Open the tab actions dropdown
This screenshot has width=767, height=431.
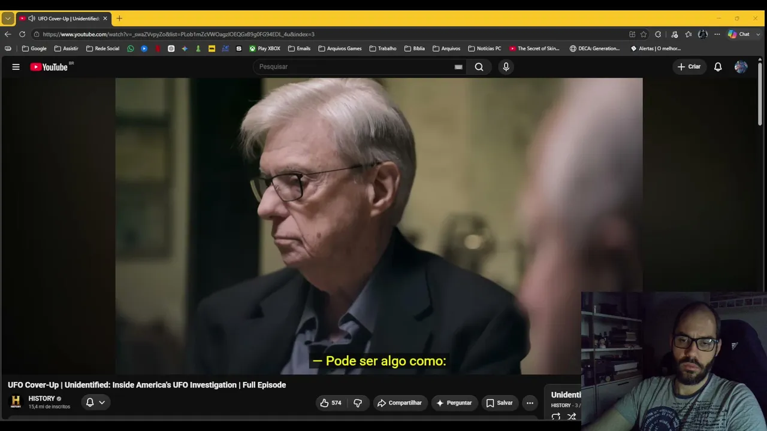pyautogui.click(x=8, y=19)
